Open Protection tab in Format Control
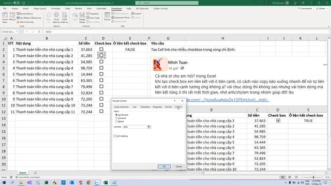 click(x=145, y=107)
